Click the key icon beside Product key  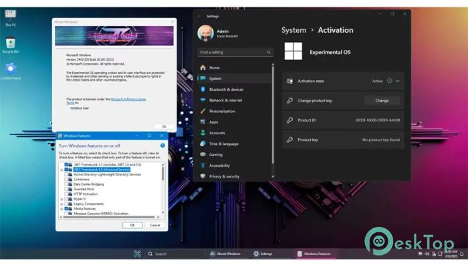[x=289, y=140]
